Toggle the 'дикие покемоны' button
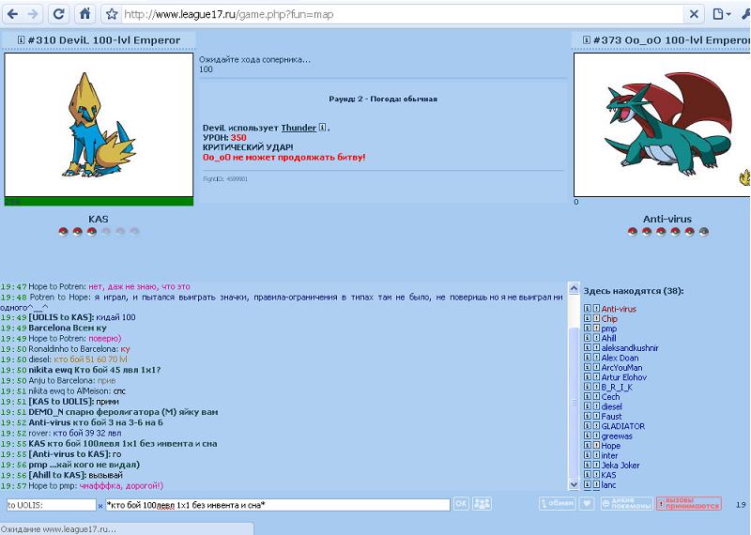The width and height of the screenshot is (751, 535). coord(626,503)
